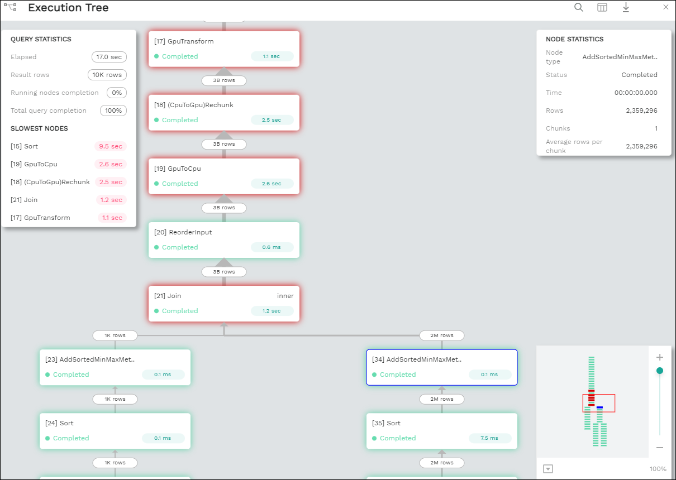
Task: Open the search magnifier icon
Action: point(579,7)
